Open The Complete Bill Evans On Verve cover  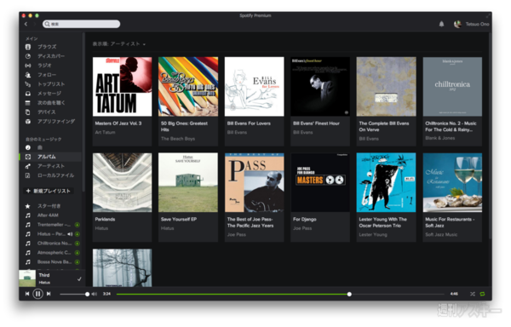pos(386,87)
